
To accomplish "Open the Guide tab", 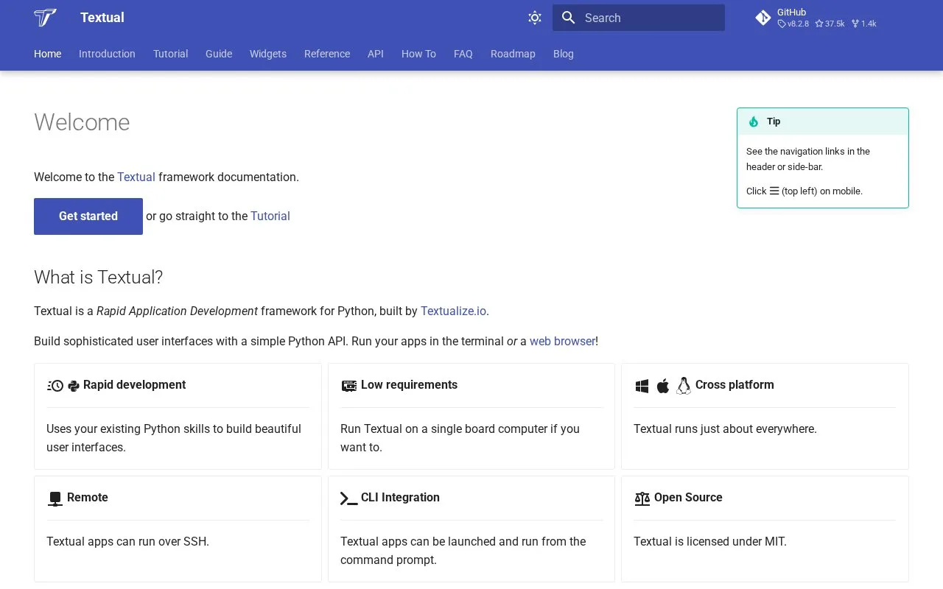I will tap(219, 54).
